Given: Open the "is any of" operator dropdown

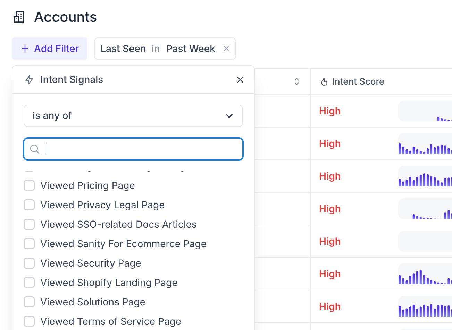Looking at the screenshot, I should pos(133,116).
